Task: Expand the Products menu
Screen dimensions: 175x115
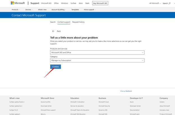Action: pos(16,10)
